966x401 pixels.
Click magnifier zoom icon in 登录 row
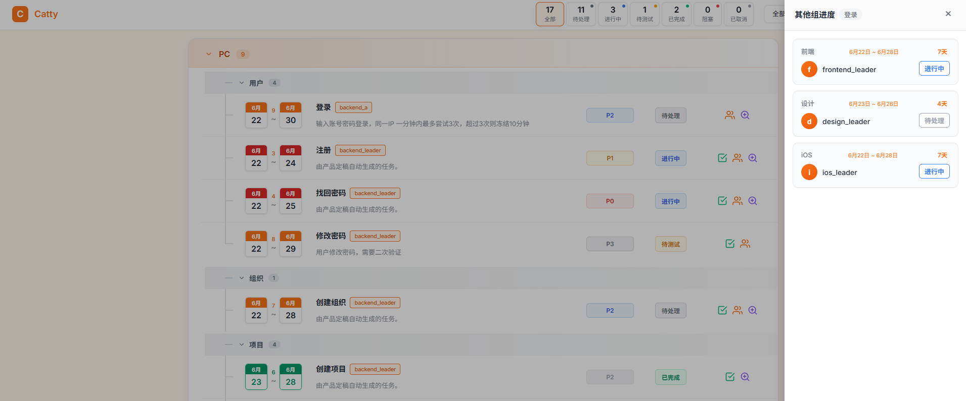[745, 115]
